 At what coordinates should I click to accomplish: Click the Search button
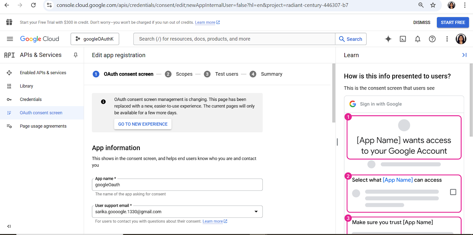click(351, 39)
